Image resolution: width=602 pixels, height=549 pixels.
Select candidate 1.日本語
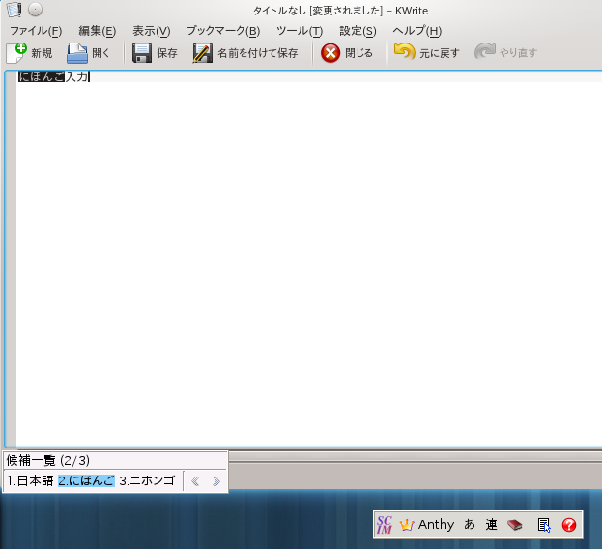30,480
